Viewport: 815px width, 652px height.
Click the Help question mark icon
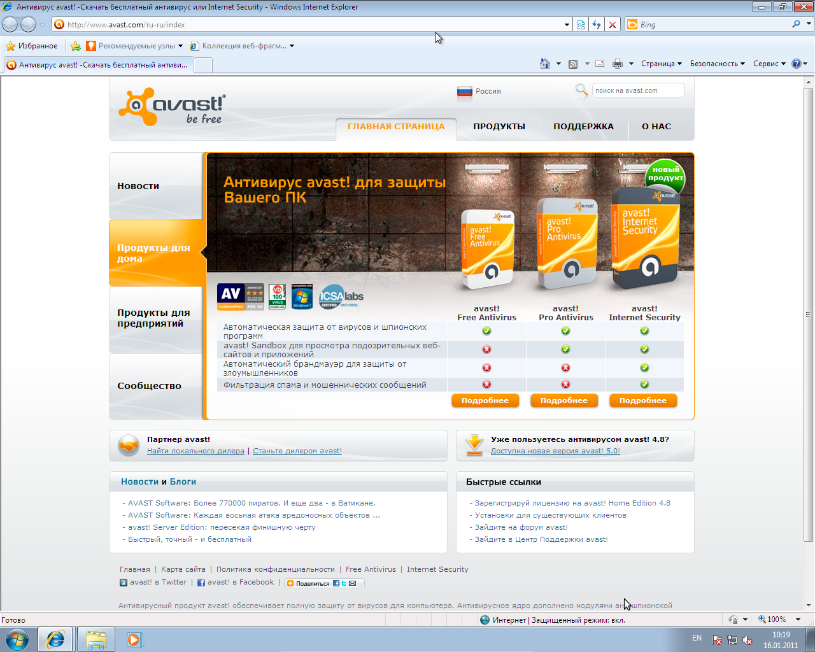click(796, 64)
